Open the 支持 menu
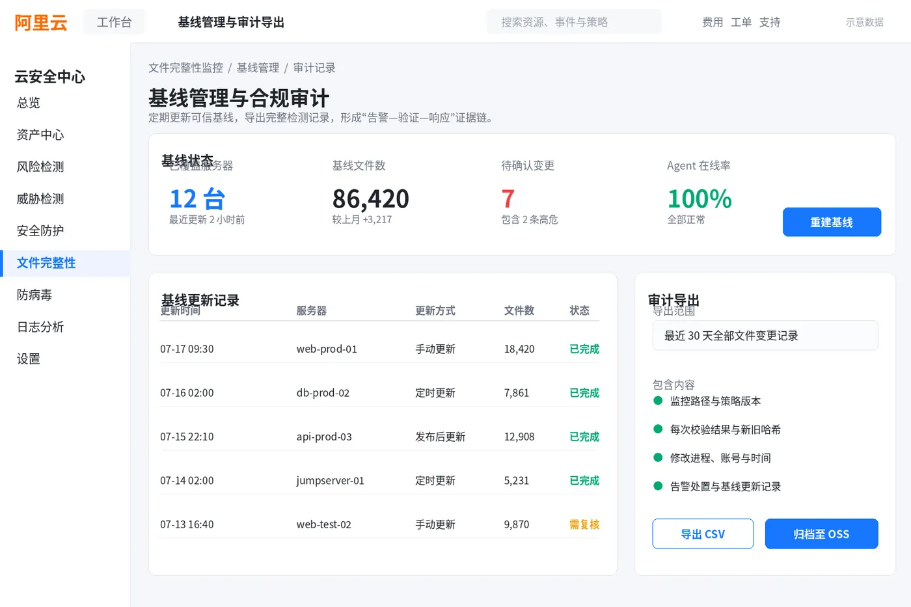 (770, 22)
